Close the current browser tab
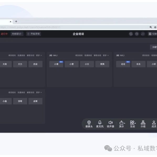 coord(11,22)
